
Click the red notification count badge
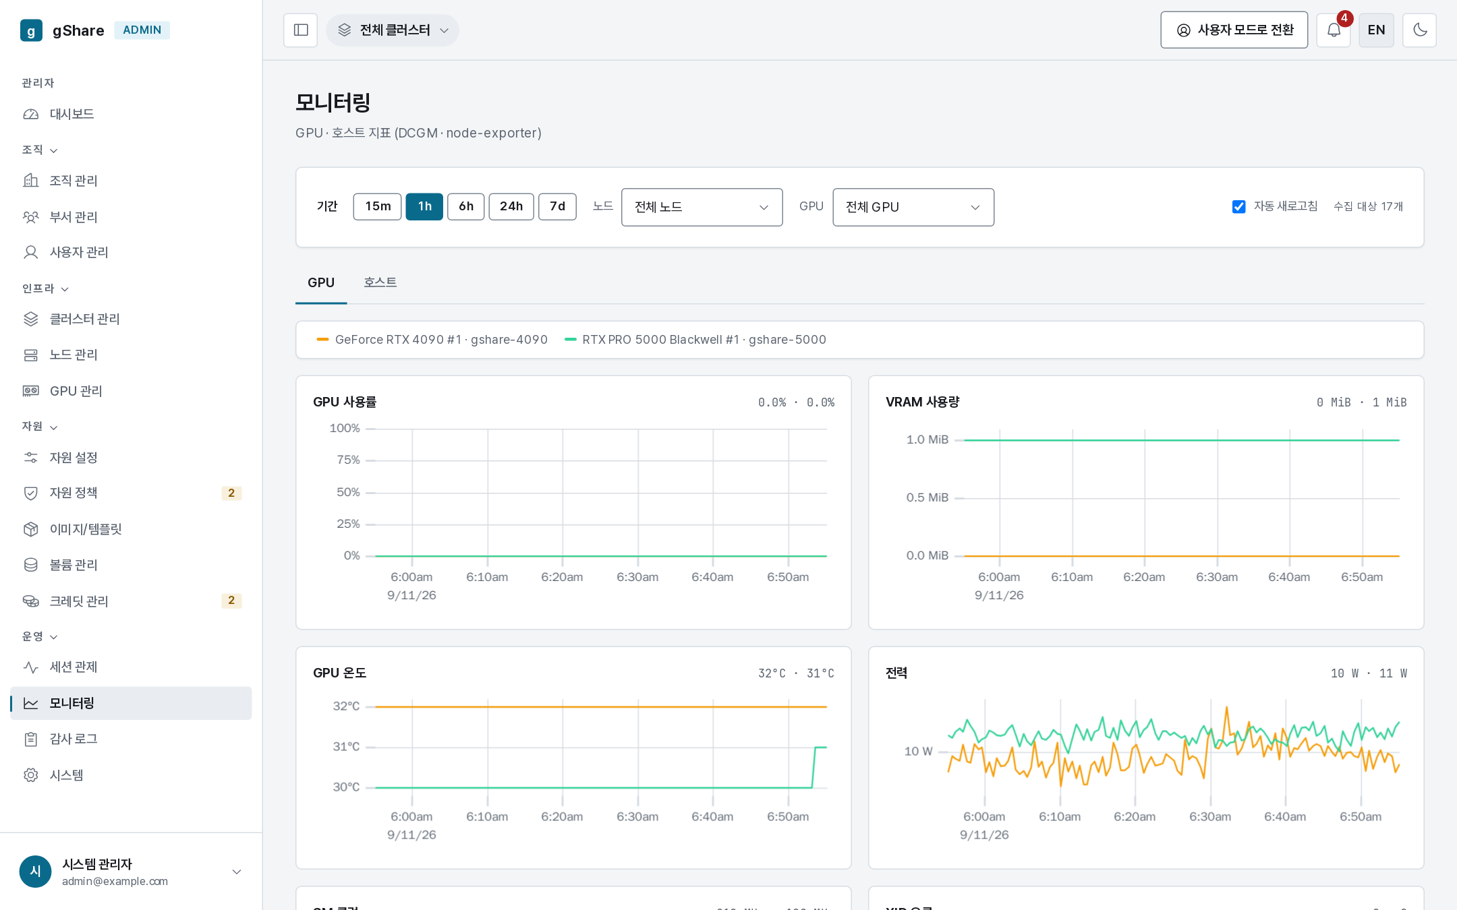[x=1344, y=18]
